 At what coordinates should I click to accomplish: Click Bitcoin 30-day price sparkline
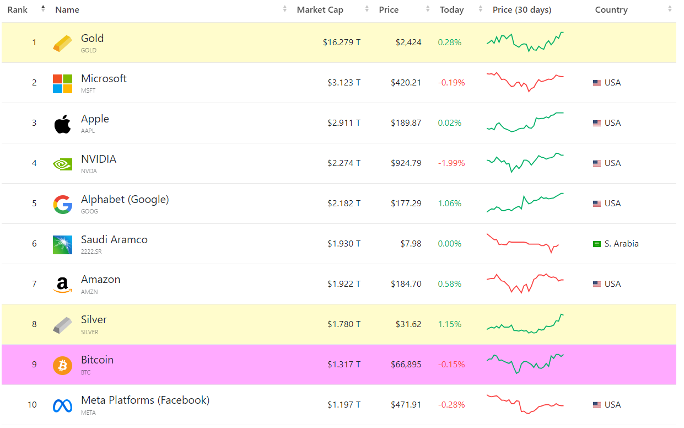(x=525, y=364)
